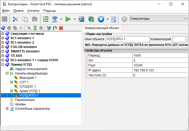Image resolution: width=189 pixels, height=131 pixels.
Task: Click the Комментарий input field
Action: coord(179,39)
